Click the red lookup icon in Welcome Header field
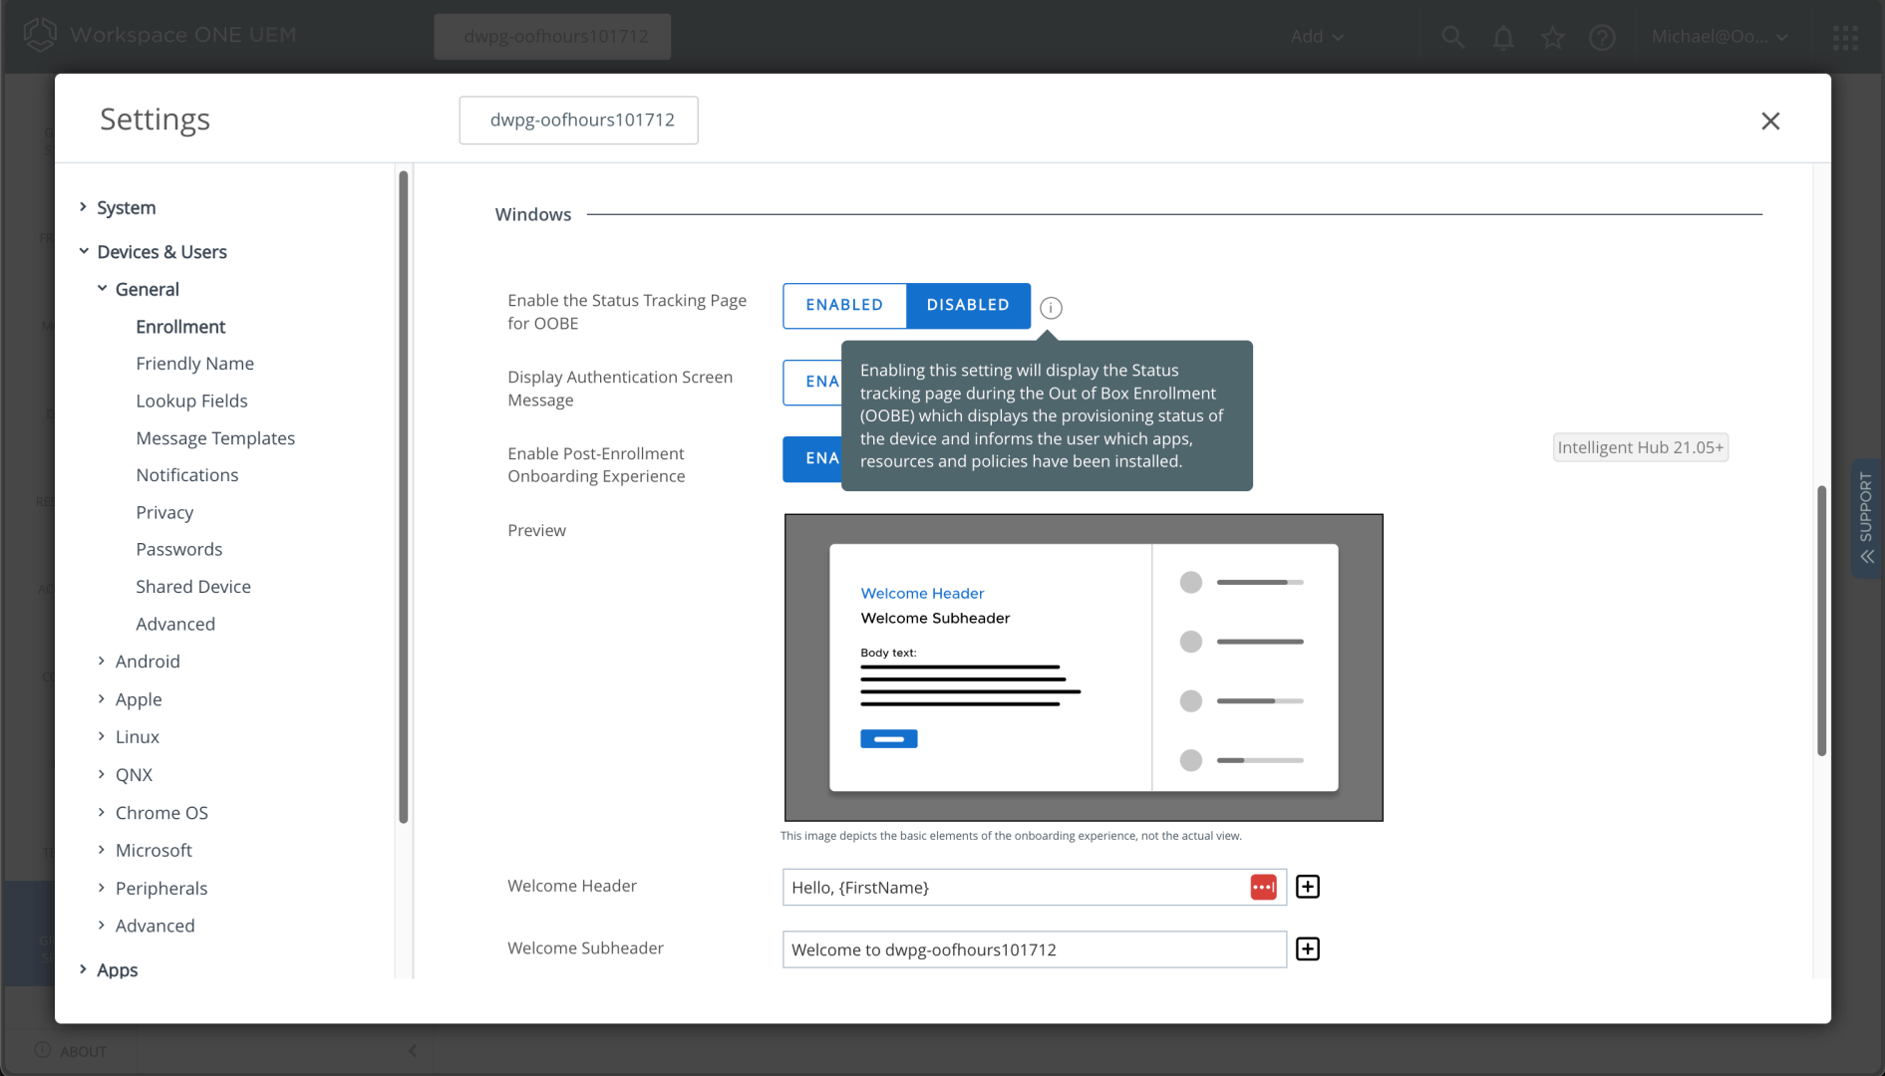Image resolution: width=1885 pixels, height=1076 pixels. pos(1263,887)
